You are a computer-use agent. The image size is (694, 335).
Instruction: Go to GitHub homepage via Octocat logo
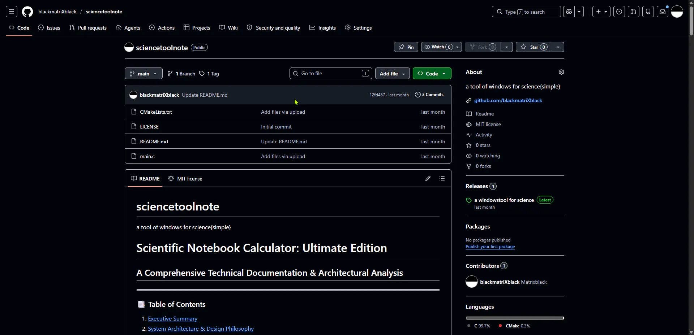27,12
